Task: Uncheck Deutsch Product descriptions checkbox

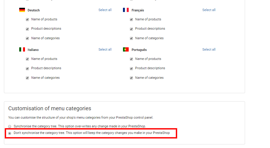Action: 27,29
